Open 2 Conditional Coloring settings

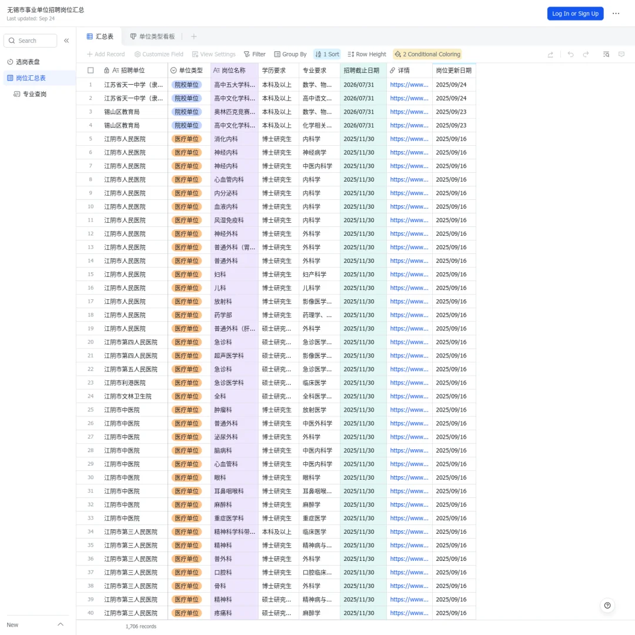click(427, 54)
